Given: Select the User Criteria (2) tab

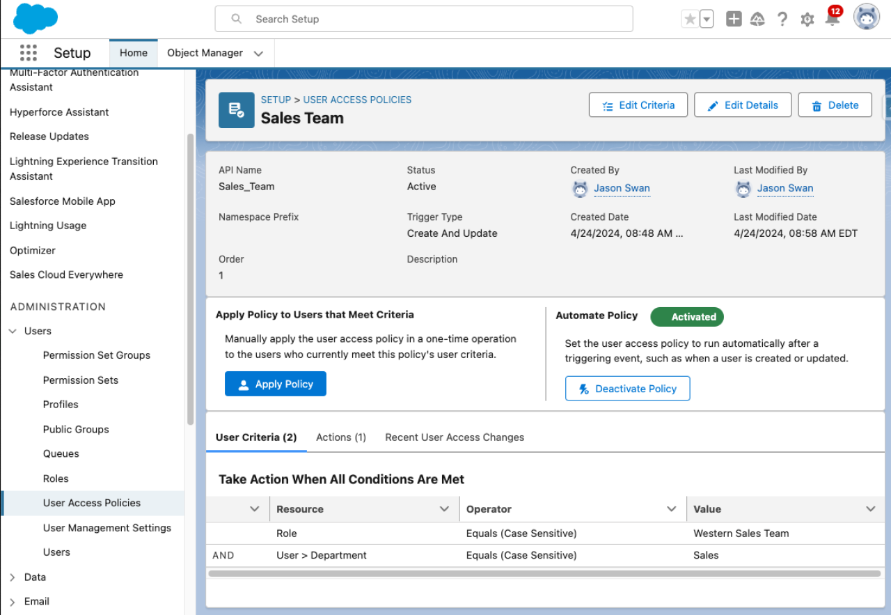Looking at the screenshot, I should pyautogui.click(x=256, y=437).
